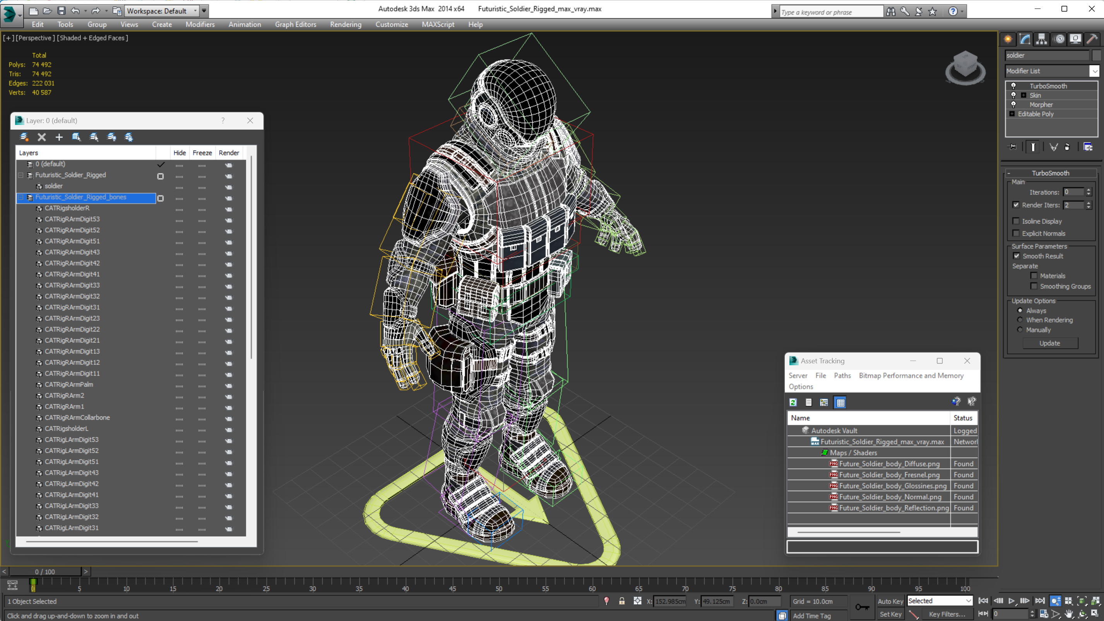Click Play Animation button
1104x621 pixels.
click(x=1011, y=601)
